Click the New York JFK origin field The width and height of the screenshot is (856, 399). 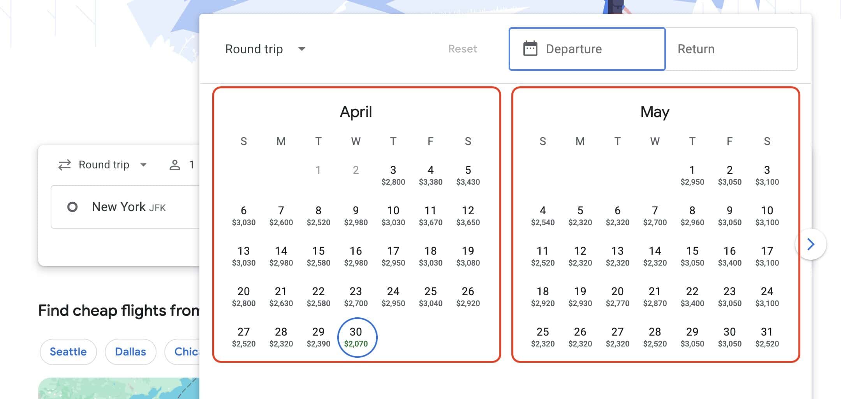(x=129, y=206)
